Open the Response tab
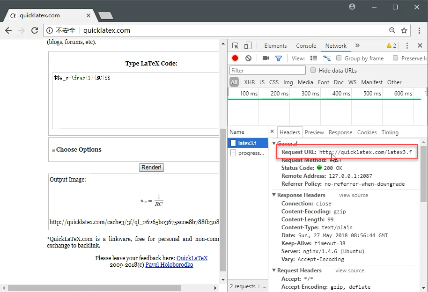The width and height of the screenshot is (428, 292). click(340, 132)
